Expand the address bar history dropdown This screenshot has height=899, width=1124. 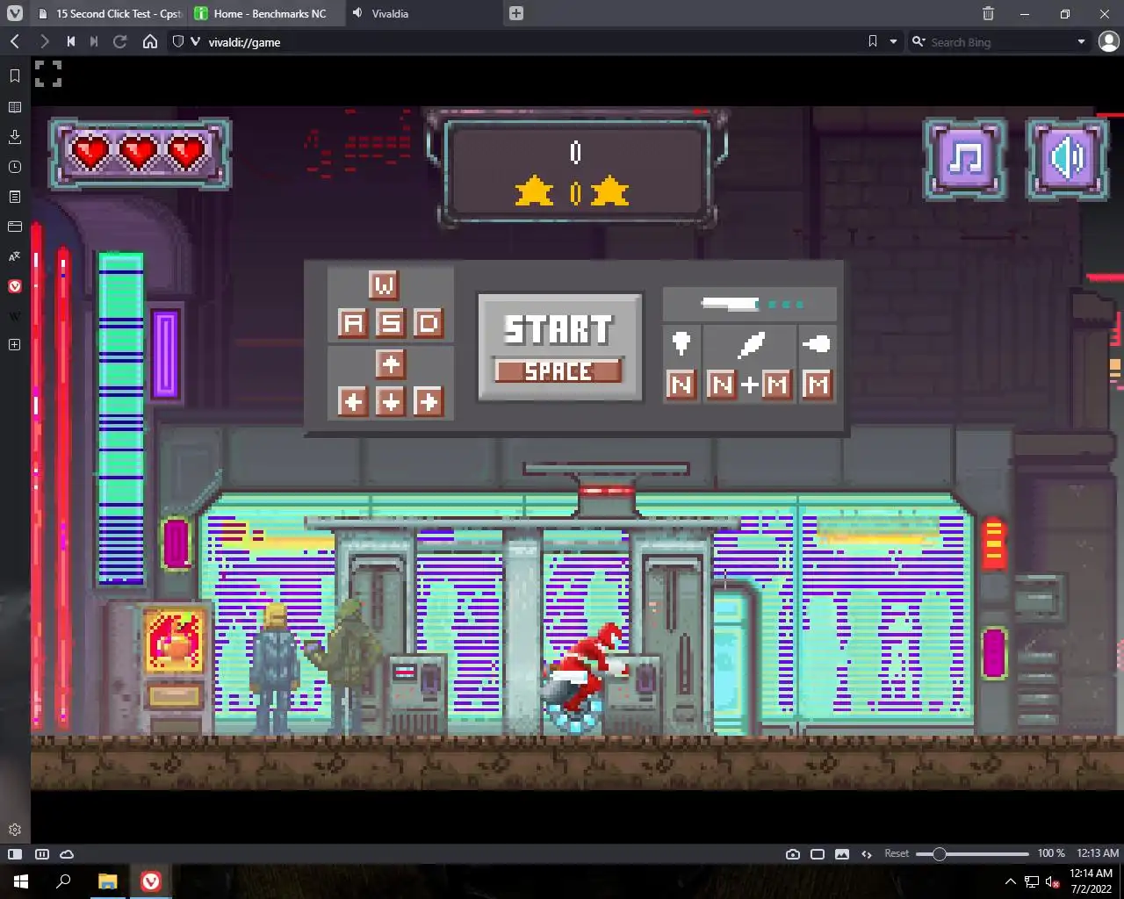point(893,41)
